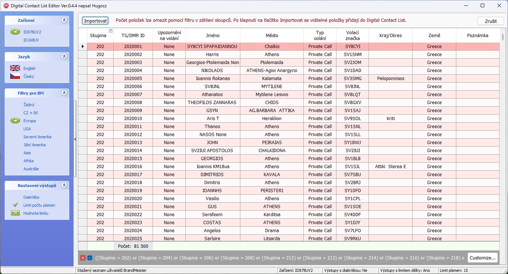This screenshot has width=508, height=274.
Task: Click the Czech flag icon
Action: 15,76
